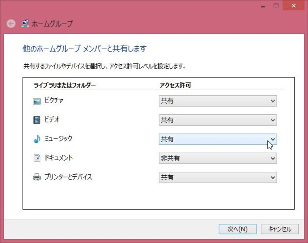
Task: Click the ビデオ (Videos) library icon
Action: pyautogui.click(x=37, y=120)
